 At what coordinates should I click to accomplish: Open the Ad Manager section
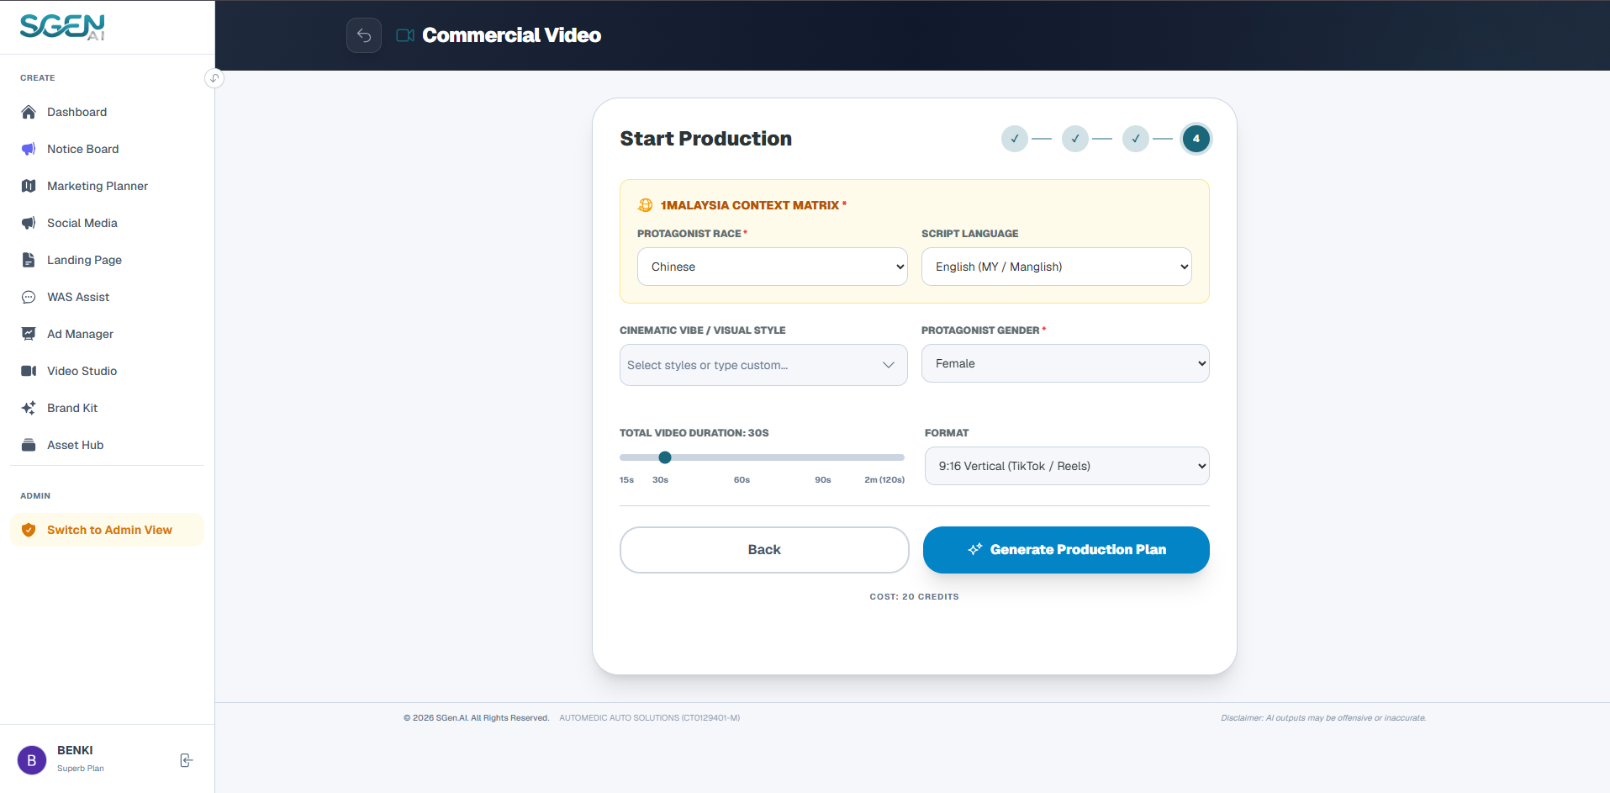[107, 334]
